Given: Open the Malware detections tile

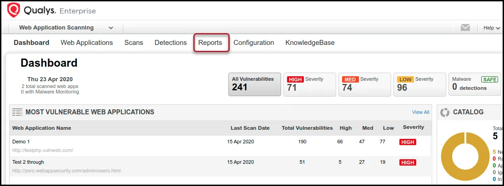Looking at the screenshot, I should click(475, 84).
